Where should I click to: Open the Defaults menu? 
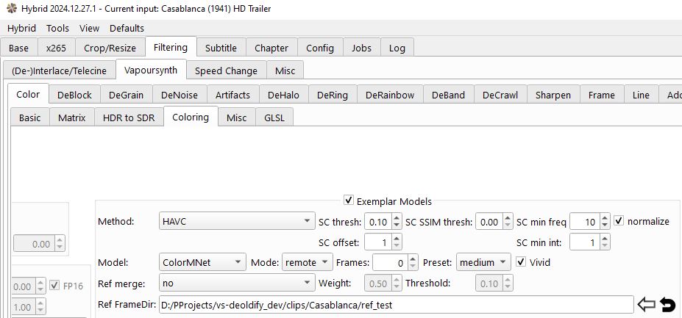tap(127, 28)
